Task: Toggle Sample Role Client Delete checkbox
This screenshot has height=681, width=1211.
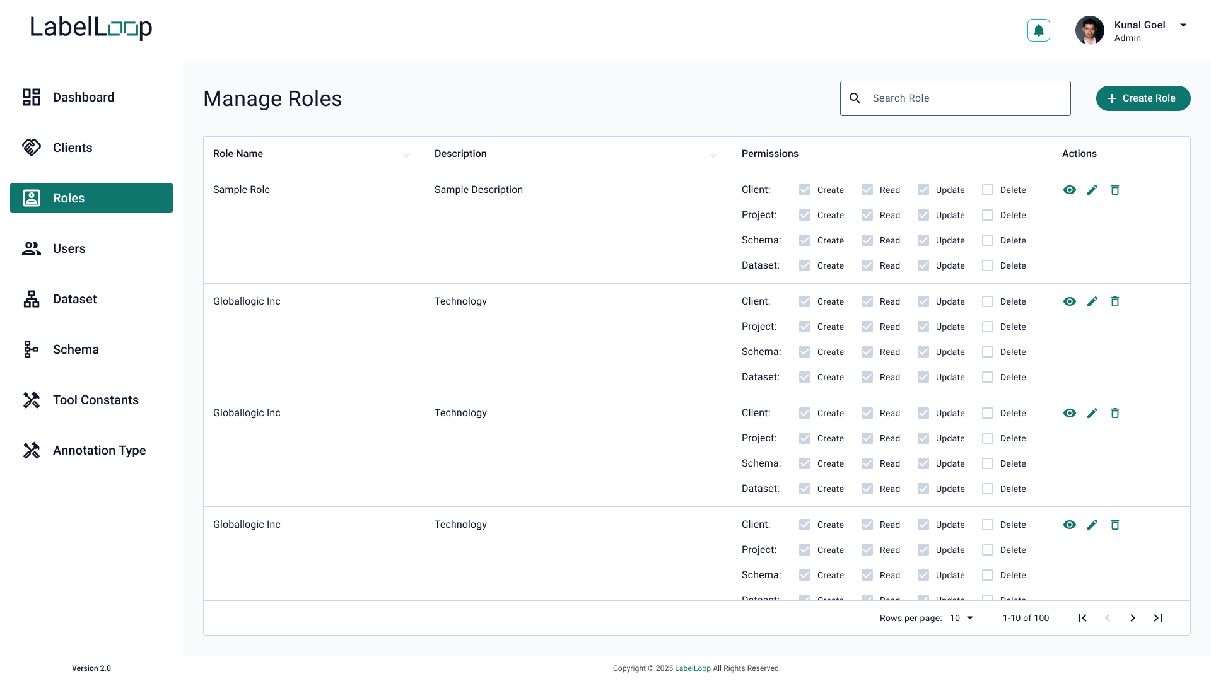Action: point(988,190)
